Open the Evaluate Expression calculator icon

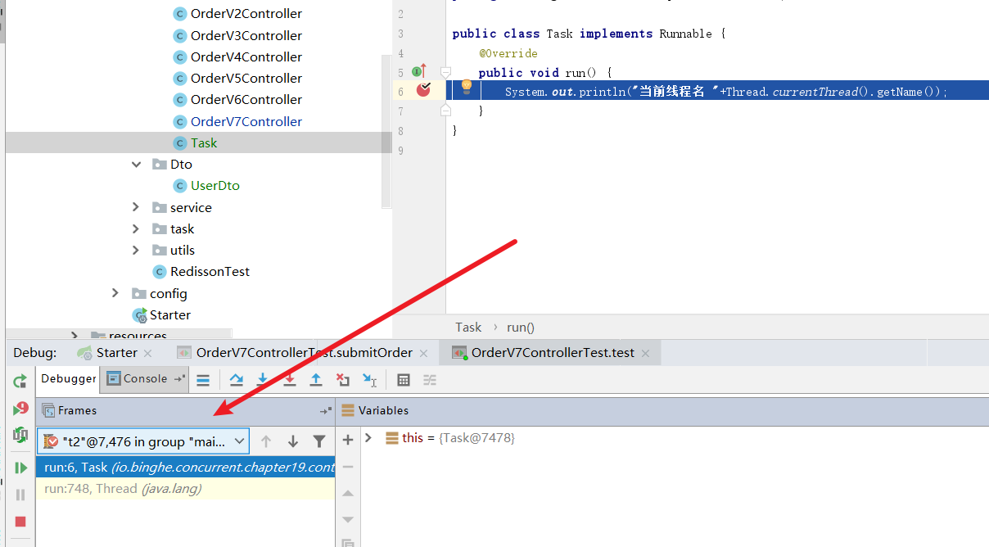(404, 379)
